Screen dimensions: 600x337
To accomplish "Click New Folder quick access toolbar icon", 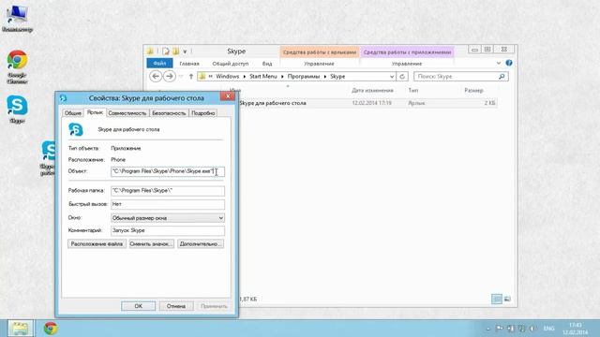I will pos(175,51).
